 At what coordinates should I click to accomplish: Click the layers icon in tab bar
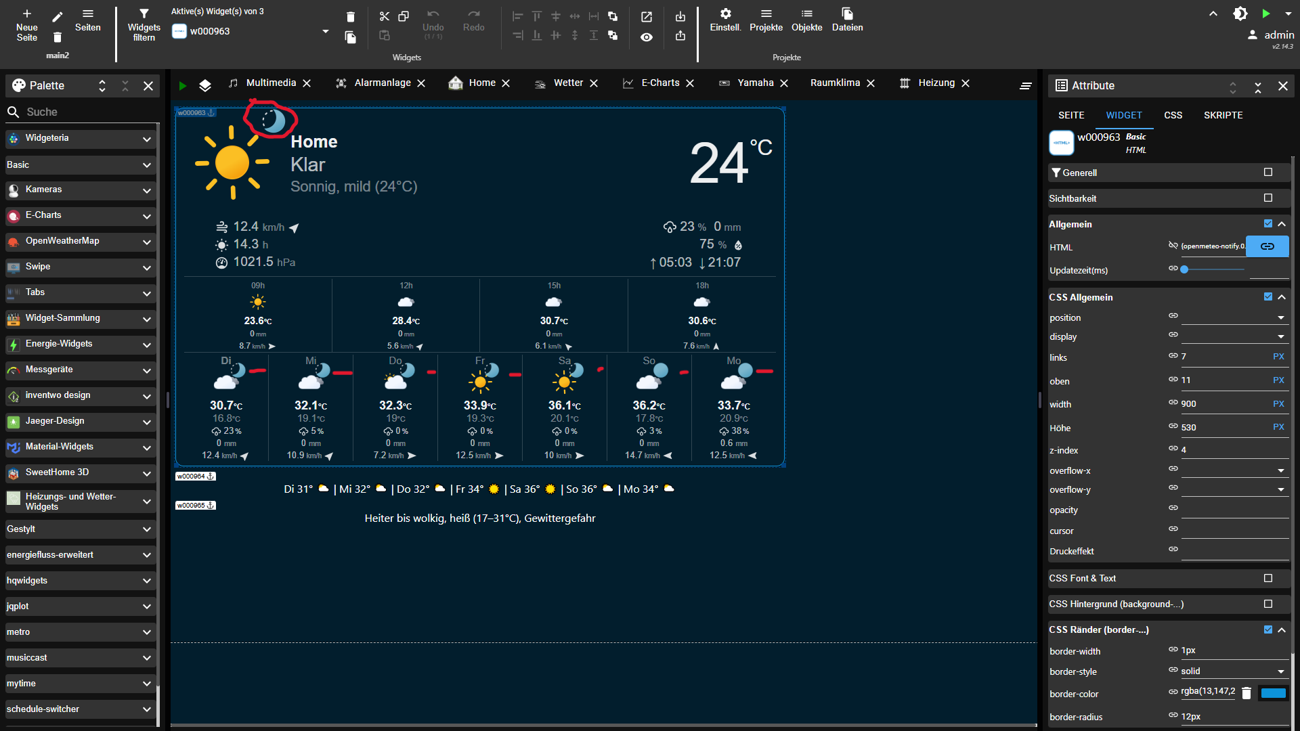tap(205, 86)
